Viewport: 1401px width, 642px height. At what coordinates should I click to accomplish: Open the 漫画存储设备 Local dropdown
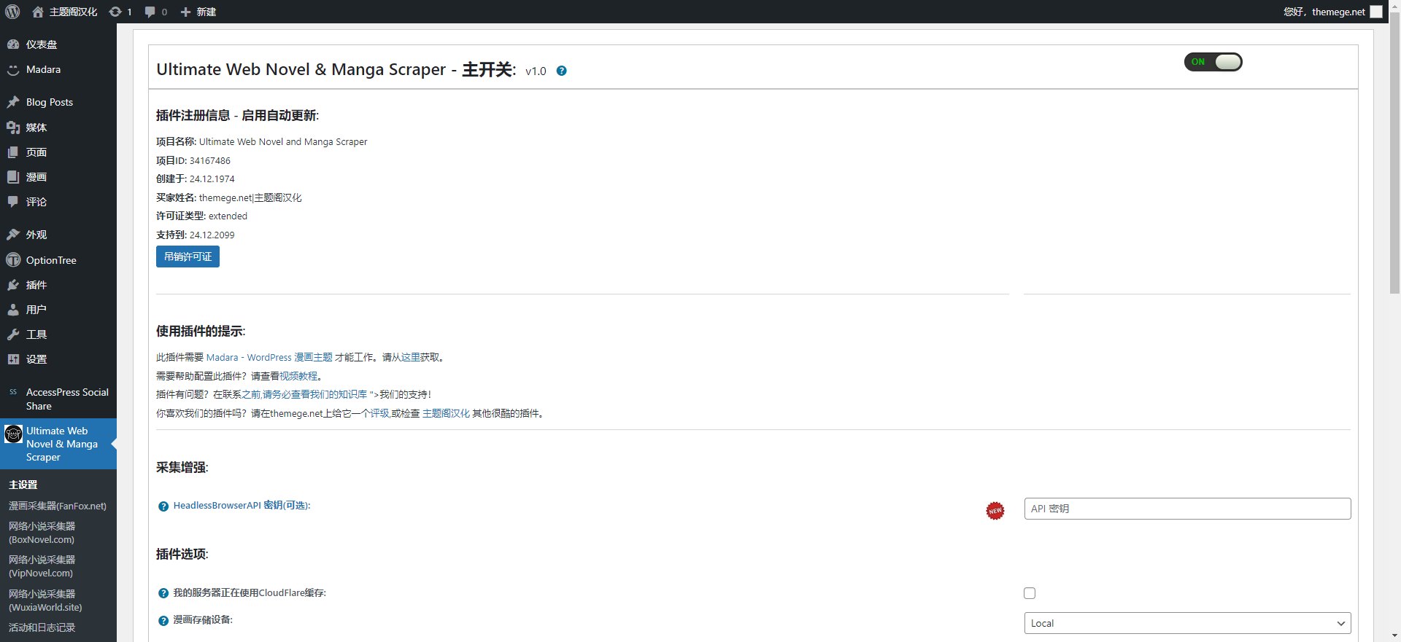tap(1187, 623)
